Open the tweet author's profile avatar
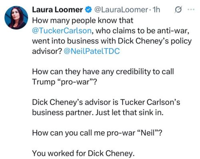 click(16, 18)
